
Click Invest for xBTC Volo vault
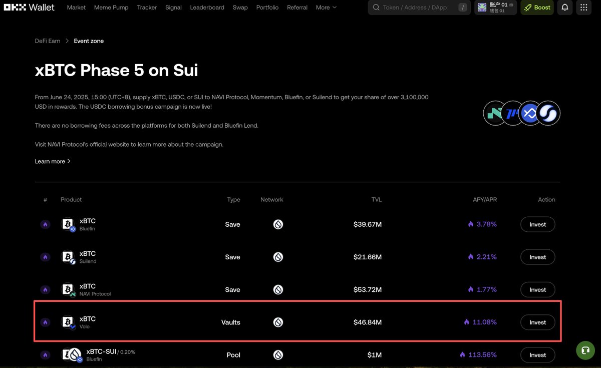pos(537,322)
